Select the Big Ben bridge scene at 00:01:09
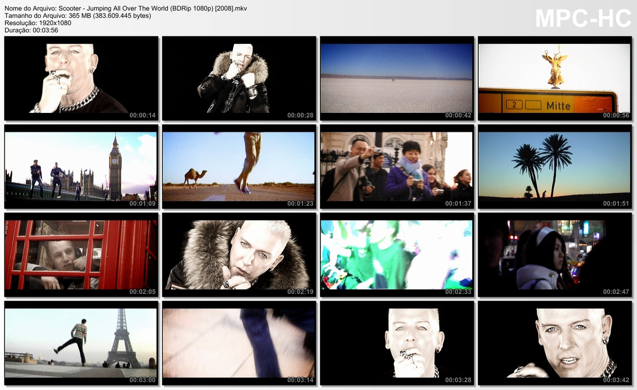The height and width of the screenshot is (390, 637). coord(81,167)
